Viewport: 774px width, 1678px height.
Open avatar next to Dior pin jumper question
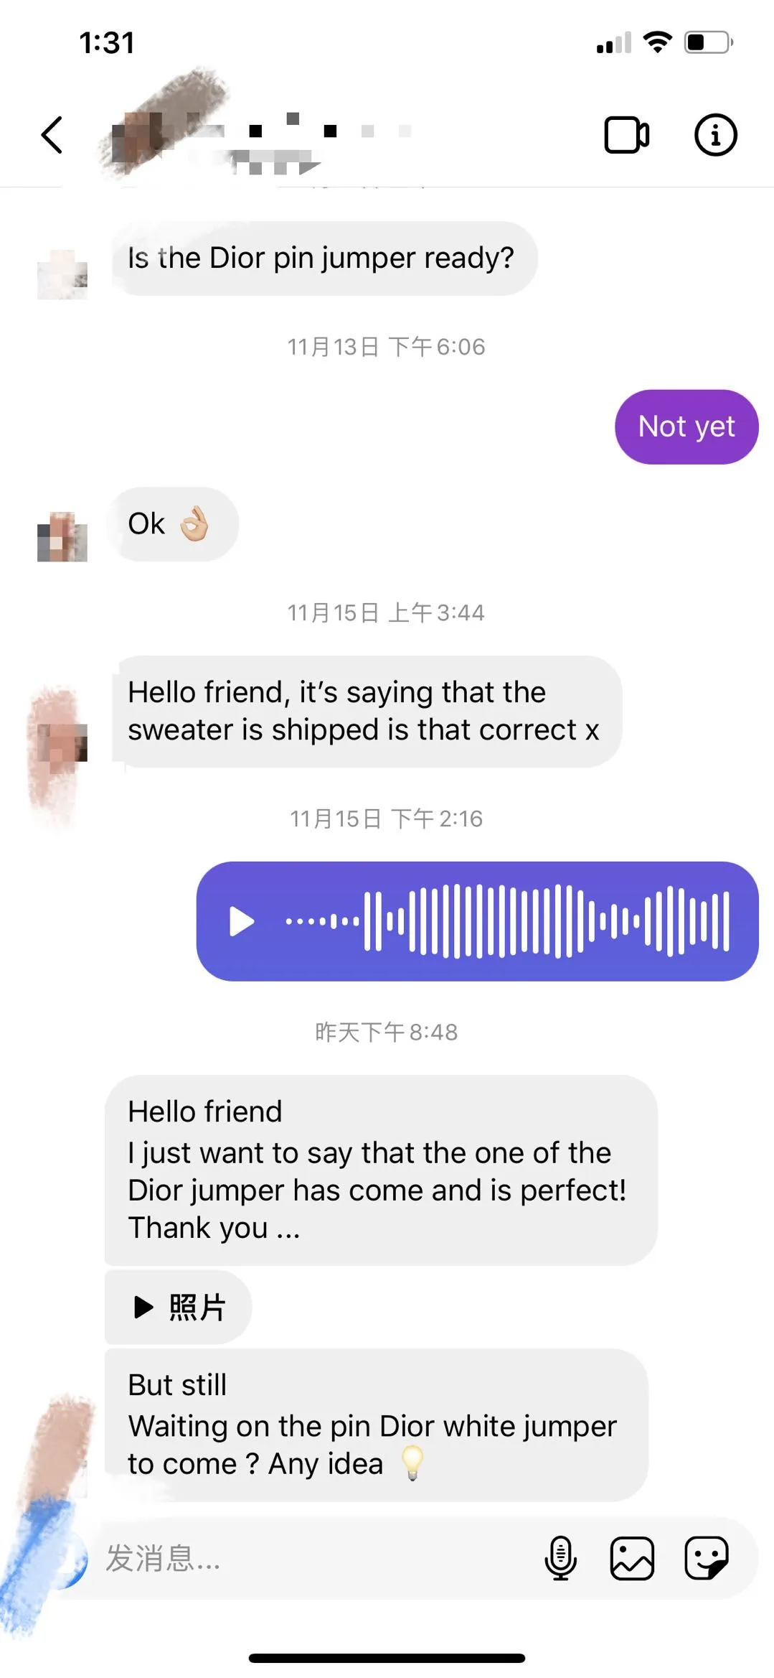pos(62,274)
